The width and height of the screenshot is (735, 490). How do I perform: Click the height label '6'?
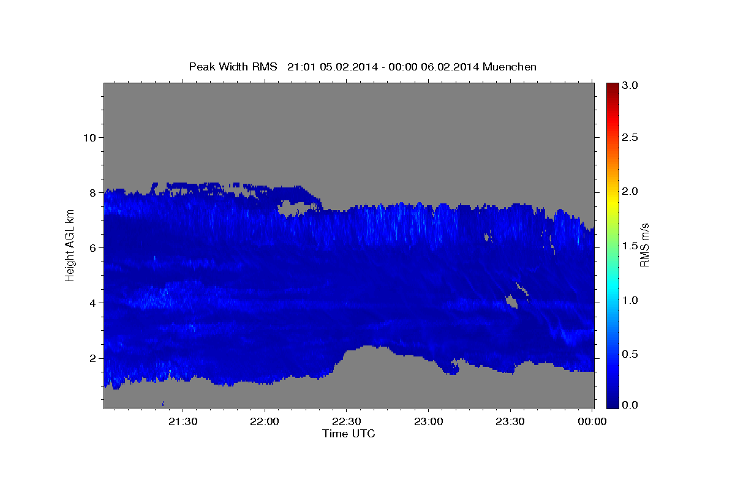click(92, 247)
